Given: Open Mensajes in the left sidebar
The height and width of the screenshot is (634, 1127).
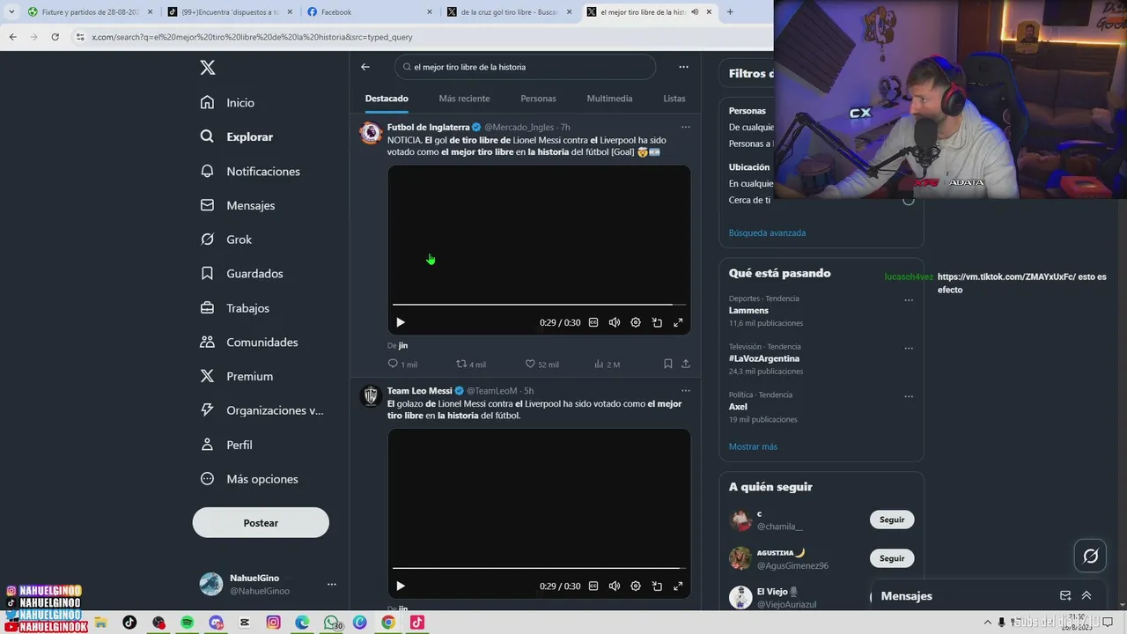Looking at the screenshot, I should point(238,205).
